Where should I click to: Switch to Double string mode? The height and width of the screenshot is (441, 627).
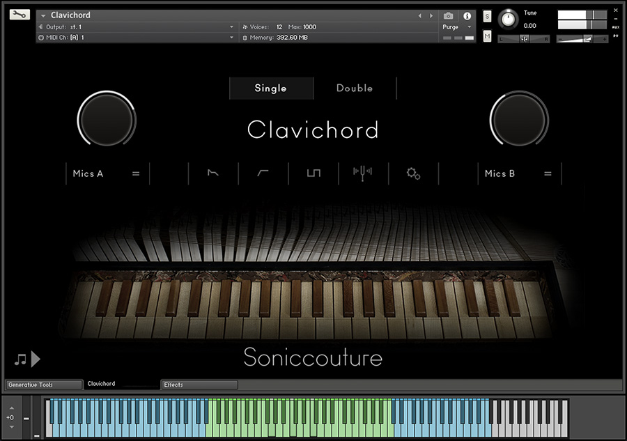355,88
